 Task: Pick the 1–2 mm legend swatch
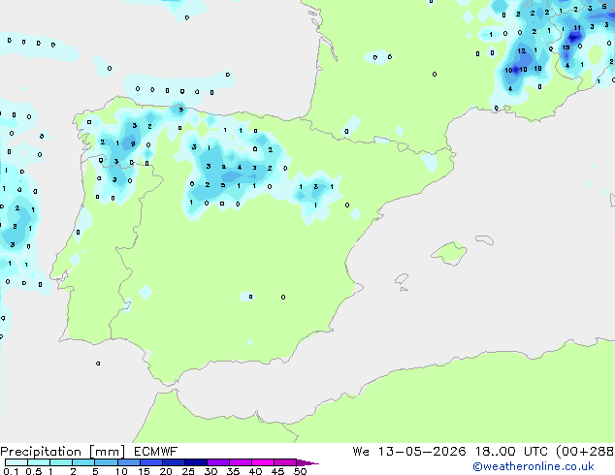[61, 462]
